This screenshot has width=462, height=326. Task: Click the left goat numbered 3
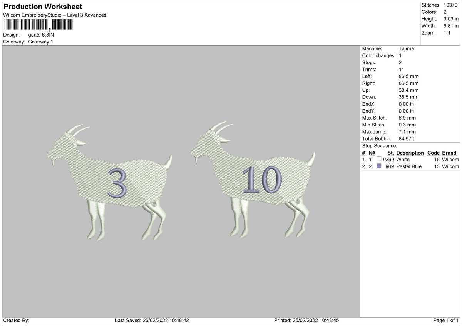[110, 183]
